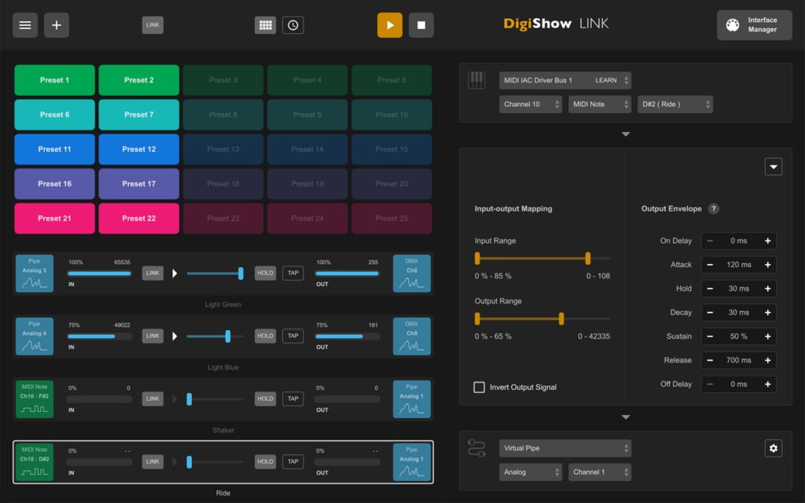
Task: Open the Channel 10 dropdown
Action: click(531, 104)
